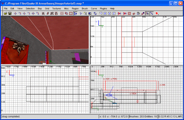Open the show entities as dropdown

(157, 13)
